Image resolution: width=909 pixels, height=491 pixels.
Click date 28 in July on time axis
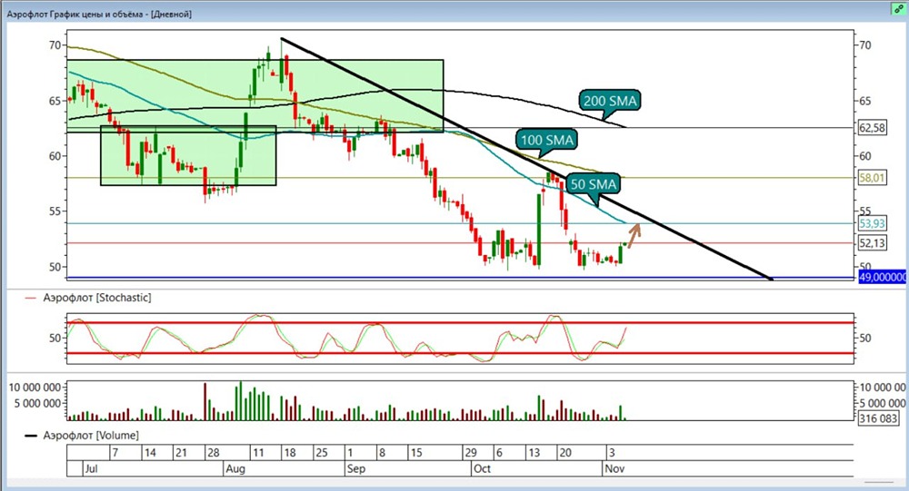click(214, 453)
